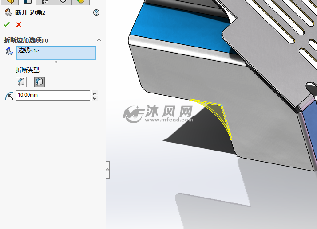The image size is (317, 229).
Task: Collapse the 折断边角选项(B) section
Action: click(99, 40)
